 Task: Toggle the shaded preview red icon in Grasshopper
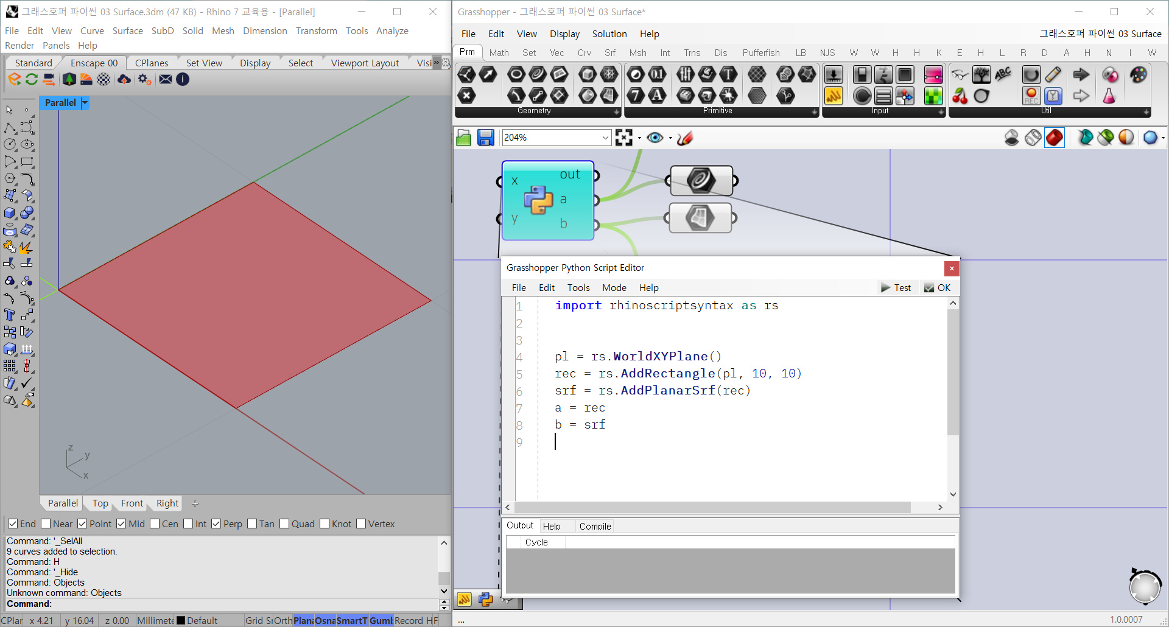click(x=1055, y=138)
